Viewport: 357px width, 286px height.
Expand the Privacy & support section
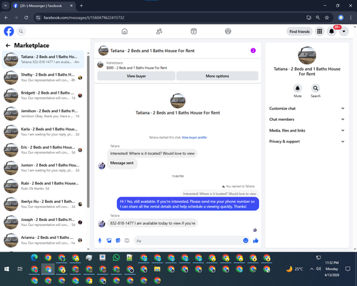(307, 142)
